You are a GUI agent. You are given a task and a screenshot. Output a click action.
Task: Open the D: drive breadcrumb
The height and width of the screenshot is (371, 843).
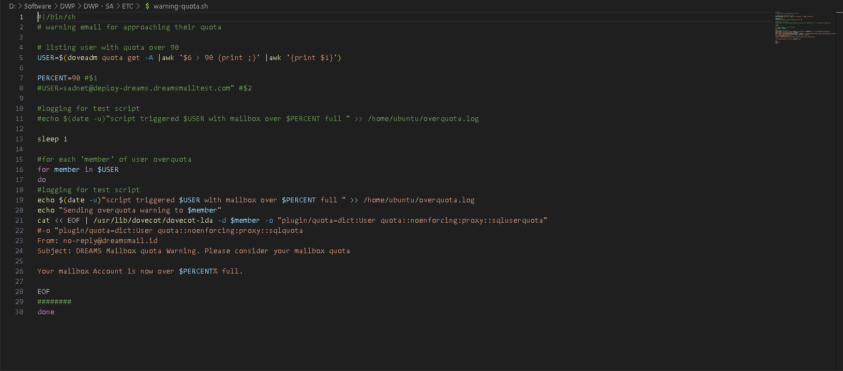12,6
